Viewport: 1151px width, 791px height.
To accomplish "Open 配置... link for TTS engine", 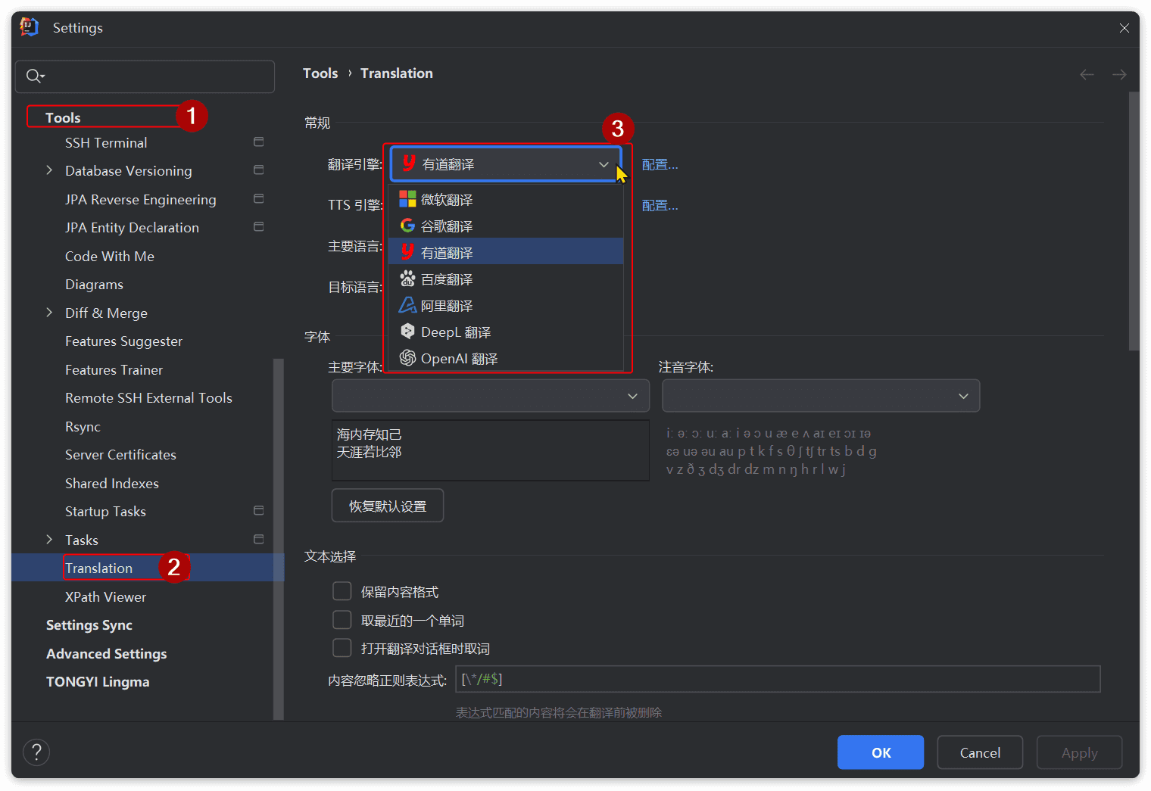I will [660, 205].
